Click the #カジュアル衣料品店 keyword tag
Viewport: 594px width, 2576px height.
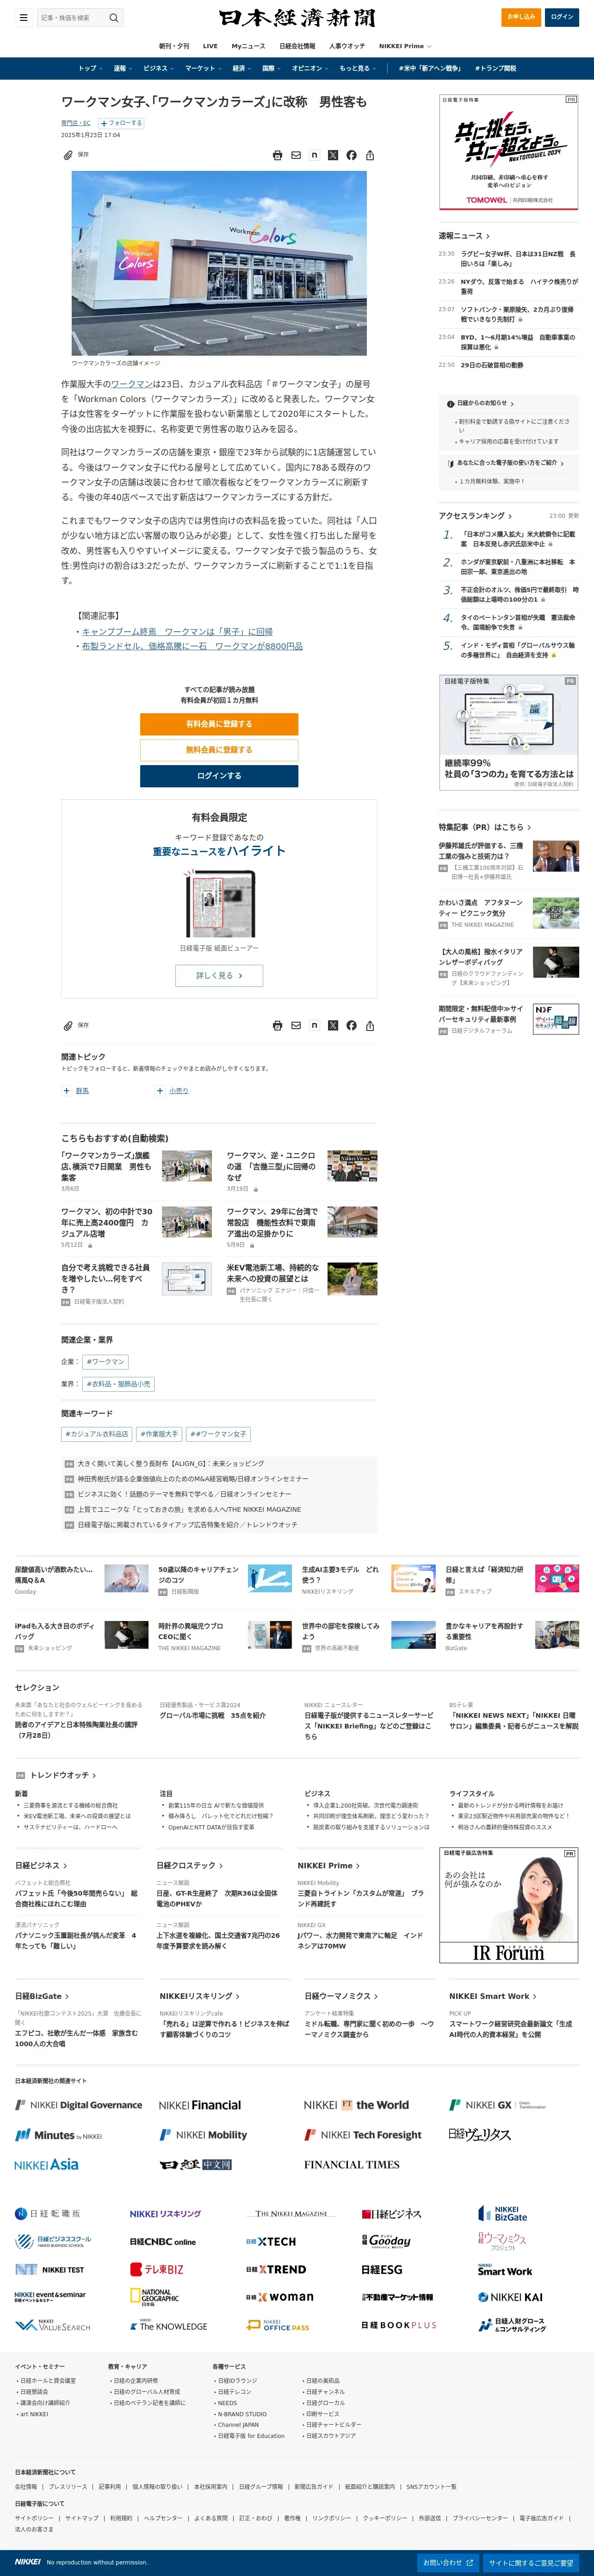pyautogui.click(x=97, y=1433)
